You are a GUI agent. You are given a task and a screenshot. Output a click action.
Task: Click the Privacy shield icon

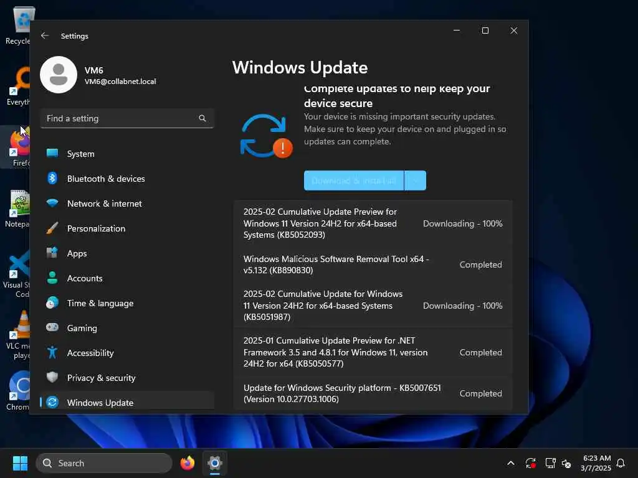pyautogui.click(x=52, y=377)
